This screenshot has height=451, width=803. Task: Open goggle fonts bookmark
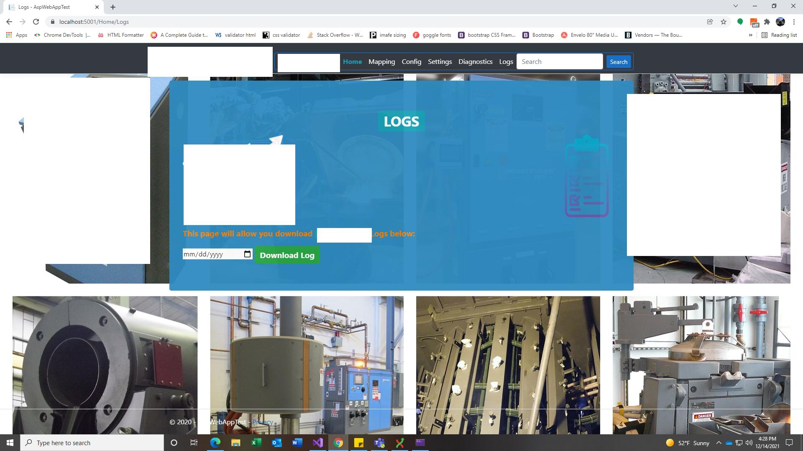[x=432, y=35]
